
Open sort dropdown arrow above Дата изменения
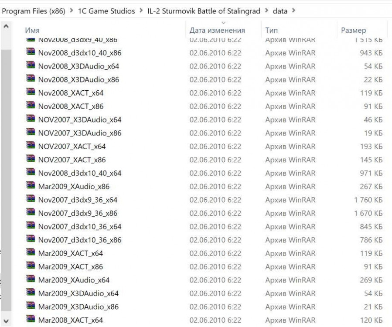pyautogui.click(x=224, y=23)
